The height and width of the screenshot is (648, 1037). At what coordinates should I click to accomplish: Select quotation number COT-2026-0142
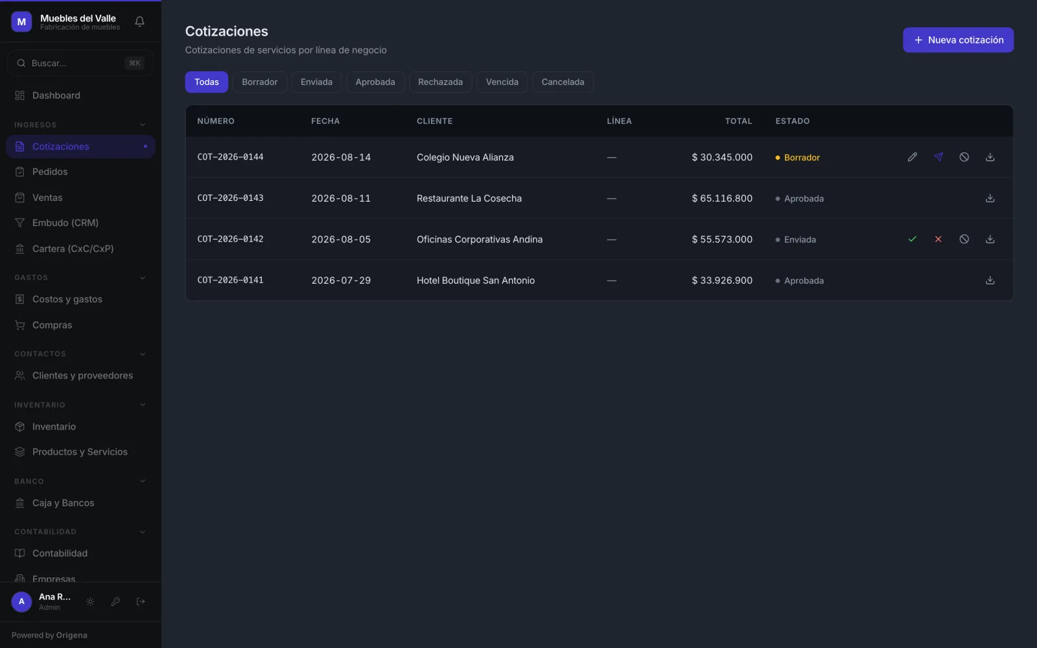click(x=230, y=239)
